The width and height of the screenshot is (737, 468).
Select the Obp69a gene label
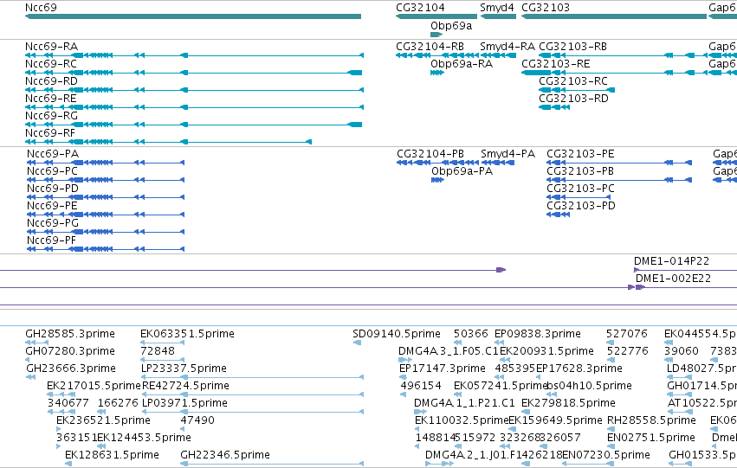[x=451, y=26]
